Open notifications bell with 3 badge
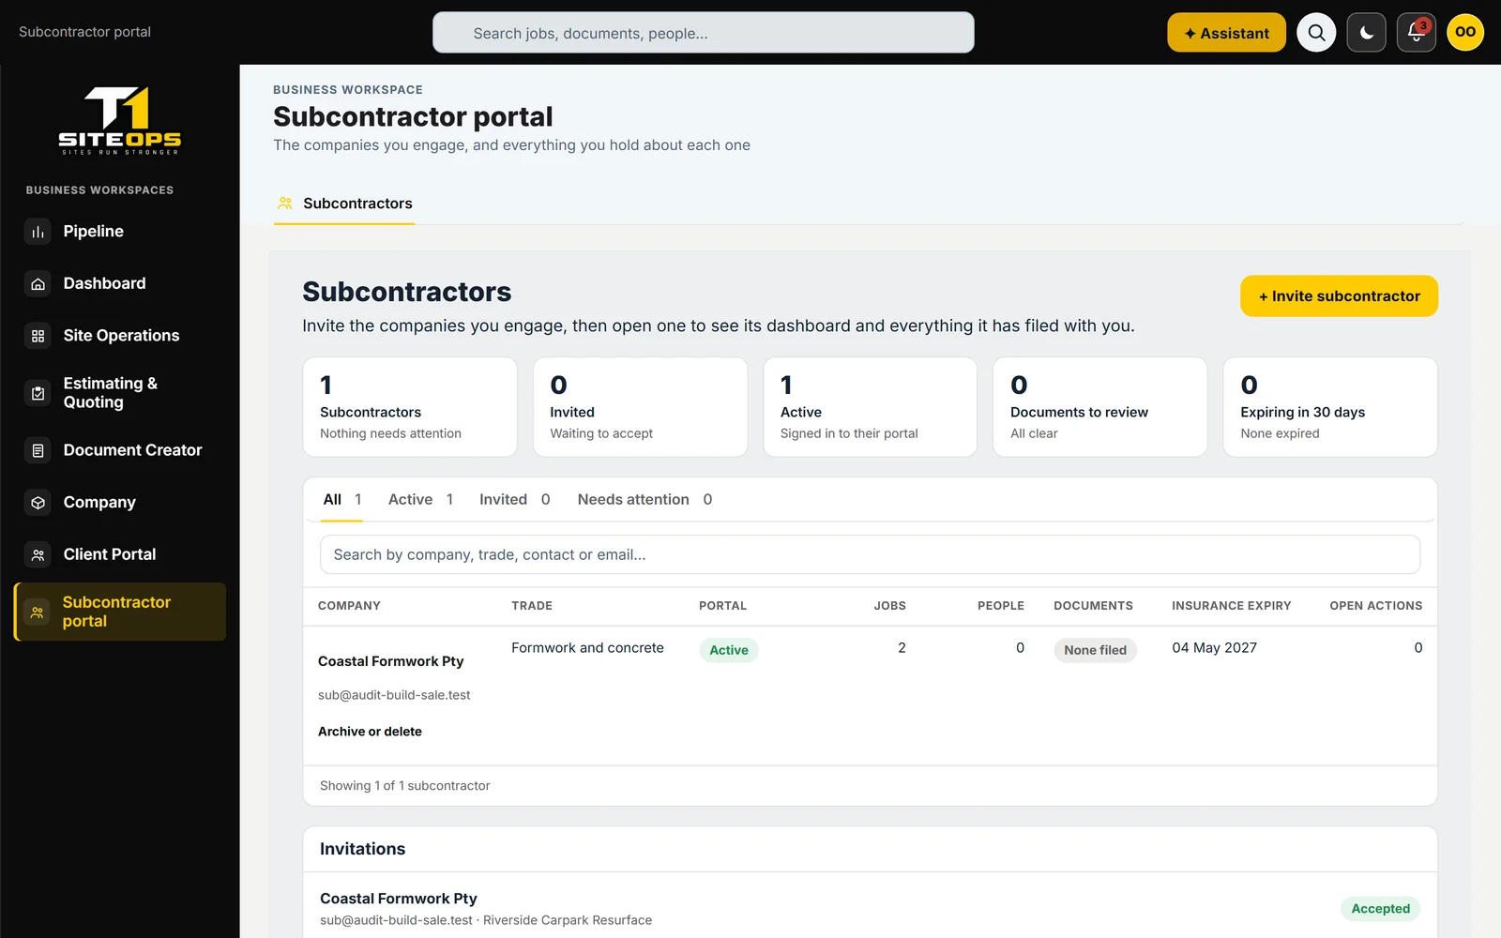Viewport: 1501px width, 938px height. pyautogui.click(x=1416, y=33)
